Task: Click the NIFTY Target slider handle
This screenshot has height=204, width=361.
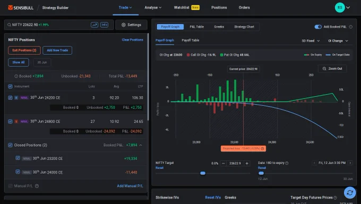Action: click(203, 173)
